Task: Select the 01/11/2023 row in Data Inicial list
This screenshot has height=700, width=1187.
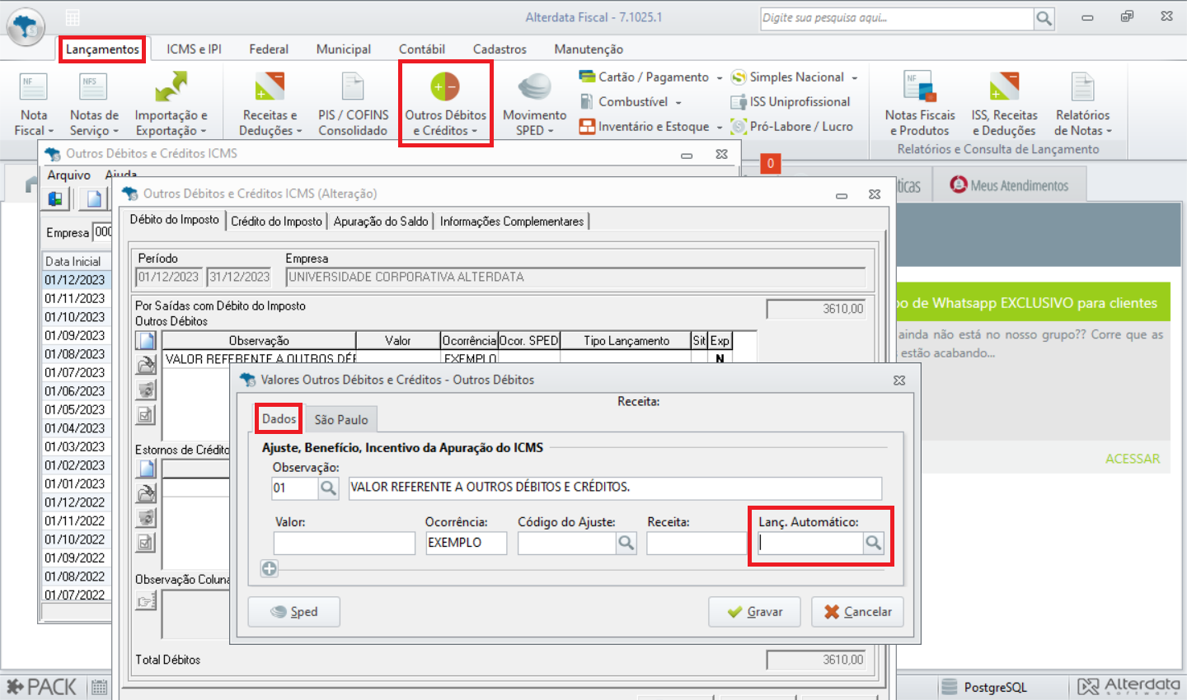Action: click(76, 298)
